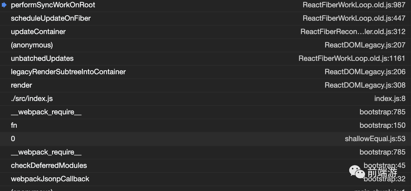
Task: Select the updateContainer stack frame
Action: click(x=205, y=32)
